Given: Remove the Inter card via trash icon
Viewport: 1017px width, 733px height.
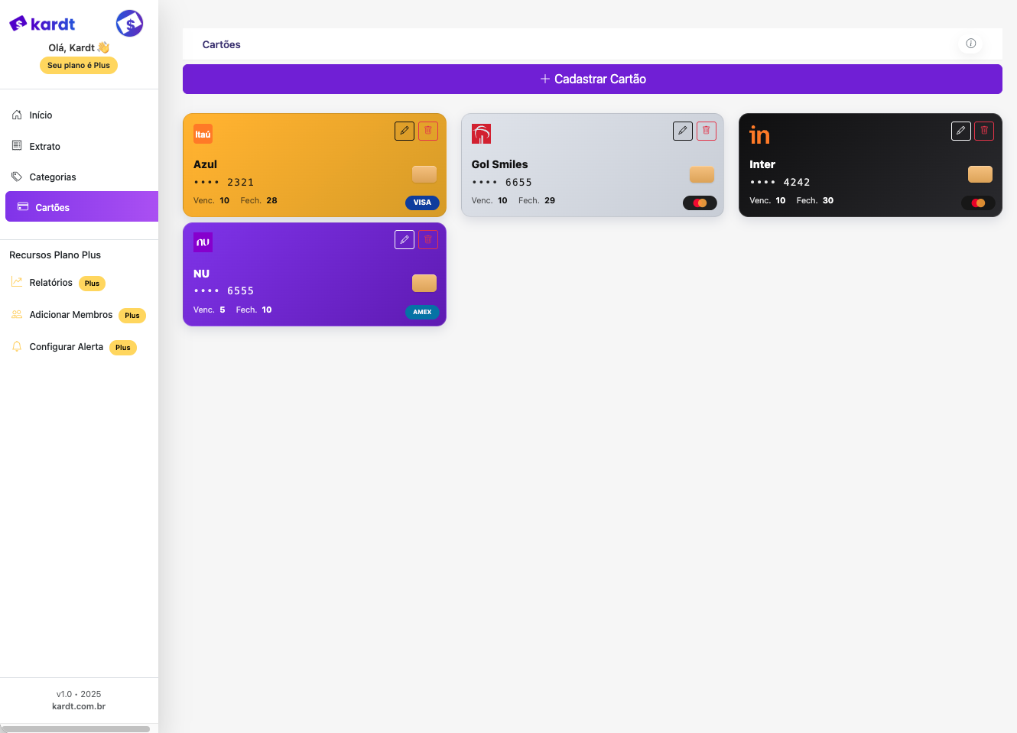Looking at the screenshot, I should [x=984, y=131].
